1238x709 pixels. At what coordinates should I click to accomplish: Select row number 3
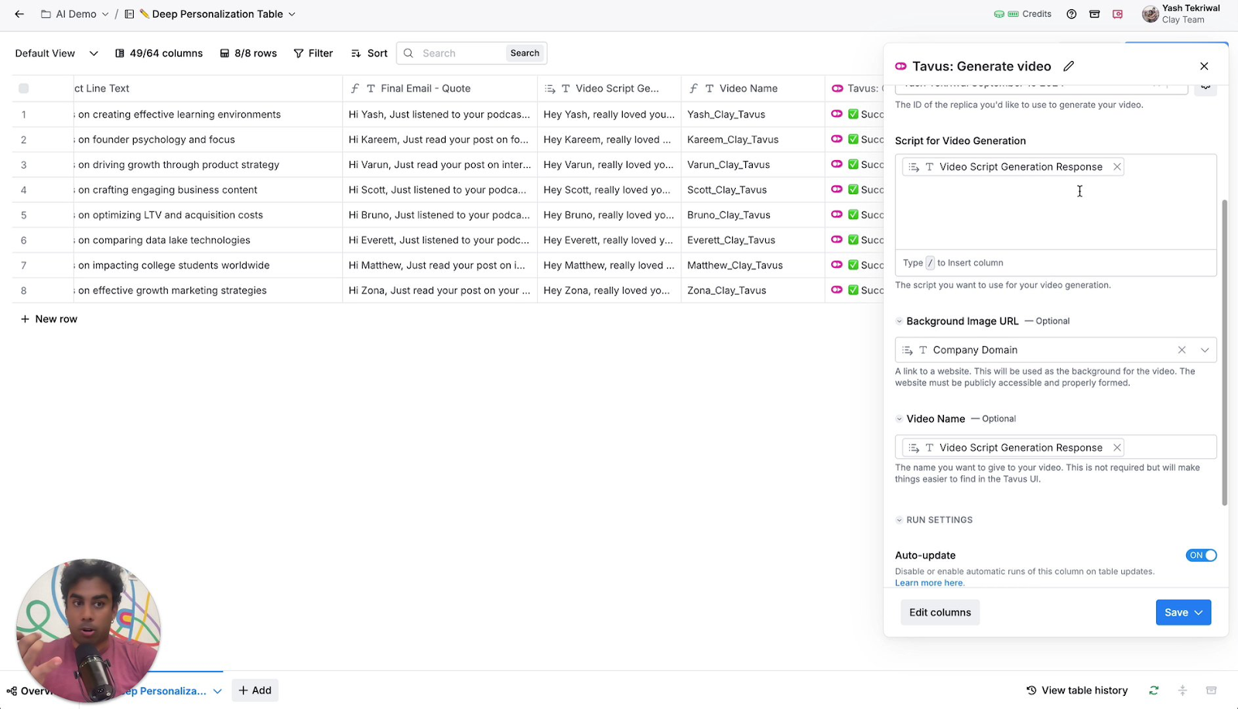tap(24, 165)
